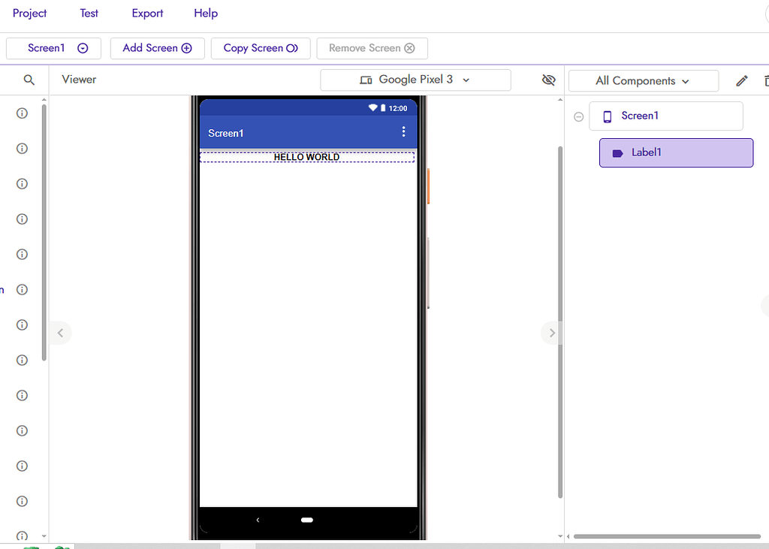Click the Copy Screen button
Image resolution: width=769 pixels, height=549 pixels.
tap(261, 47)
